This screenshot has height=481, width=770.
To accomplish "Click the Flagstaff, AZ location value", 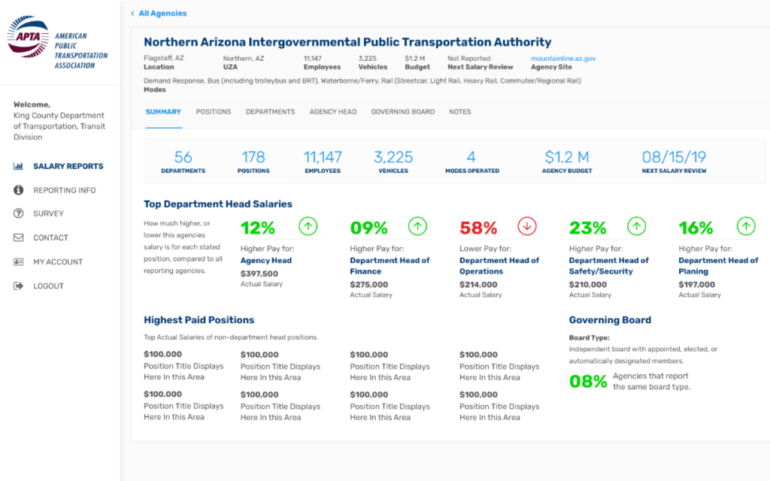I will 164,59.
